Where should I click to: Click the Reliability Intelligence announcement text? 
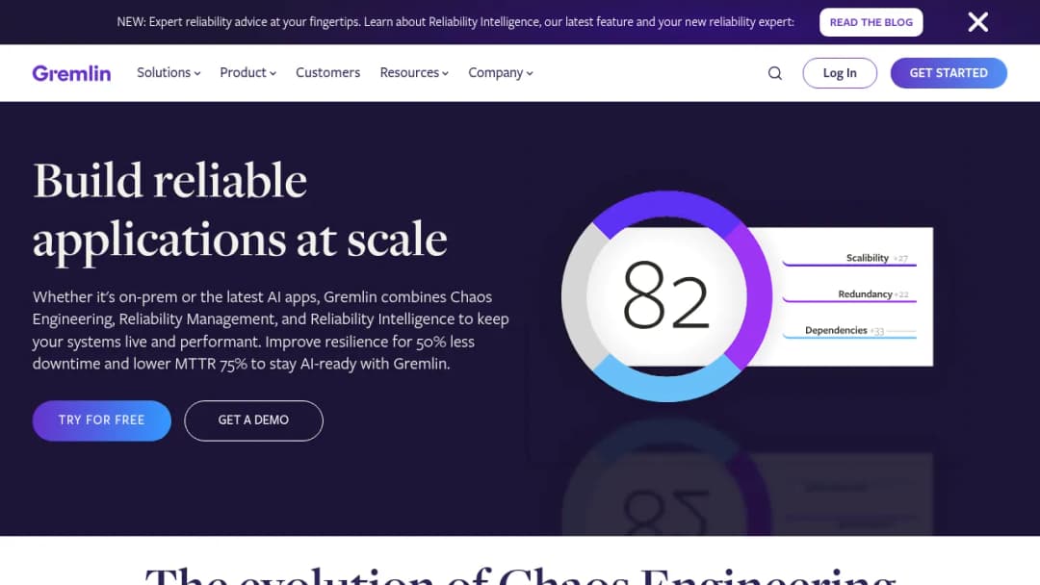click(x=455, y=22)
